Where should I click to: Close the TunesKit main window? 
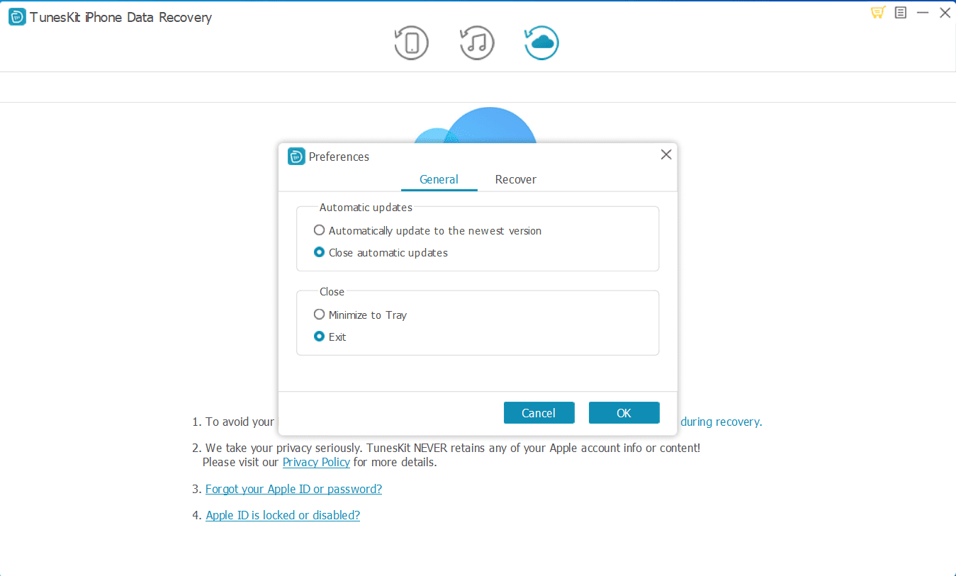click(945, 13)
